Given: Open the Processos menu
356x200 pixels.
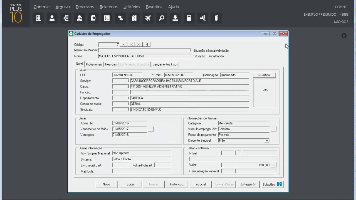Looking at the screenshot, I should coord(85,7).
